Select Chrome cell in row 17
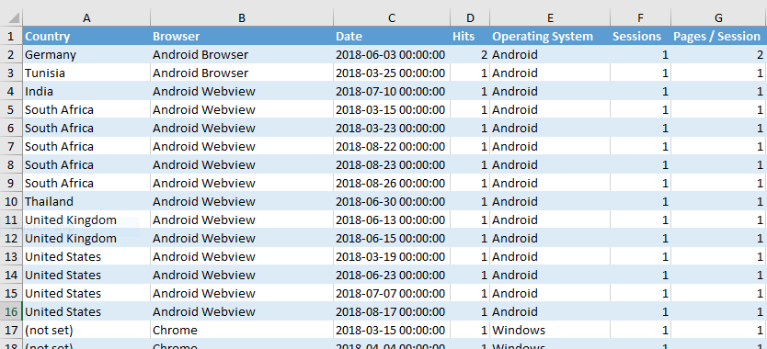 coord(242,330)
